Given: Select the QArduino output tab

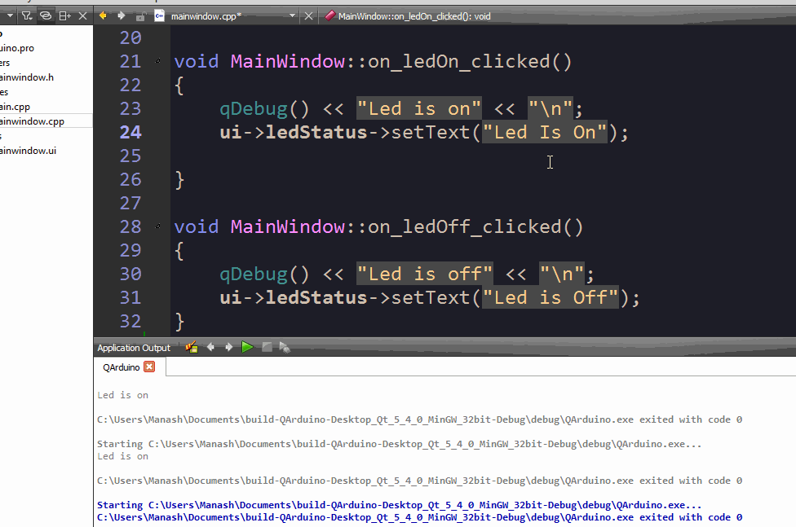Looking at the screenshot, I should click(121, 367).
